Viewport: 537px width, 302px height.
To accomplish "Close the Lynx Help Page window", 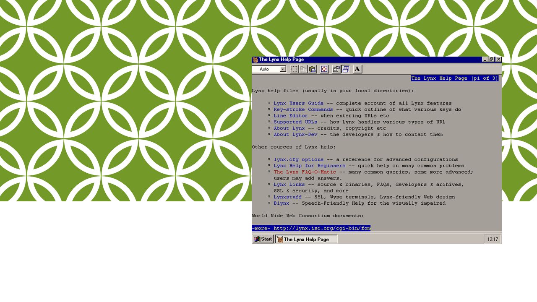I will [x=498, y=60].
